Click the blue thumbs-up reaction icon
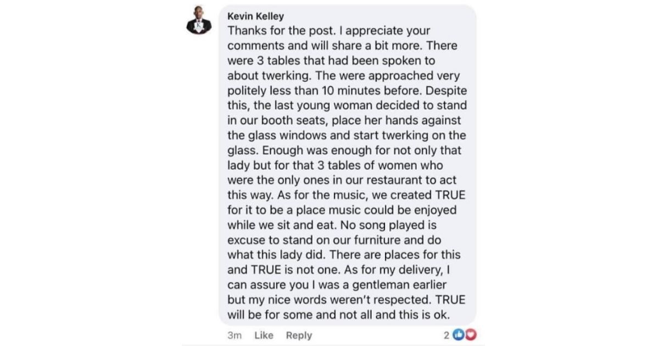The width and height of the screenshot is (659, 346). (x=458, y=335)
